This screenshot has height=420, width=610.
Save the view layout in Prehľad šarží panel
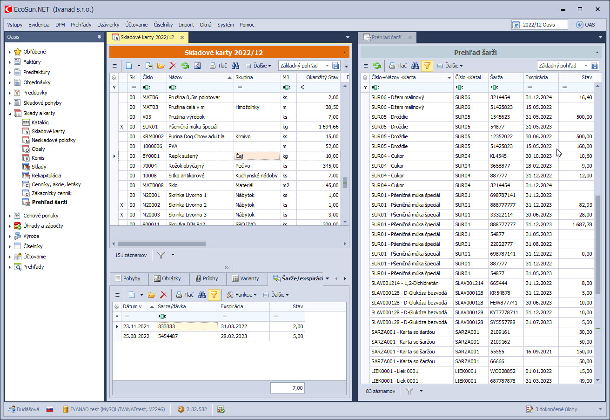pyautogui.click(x=594, y=66)
